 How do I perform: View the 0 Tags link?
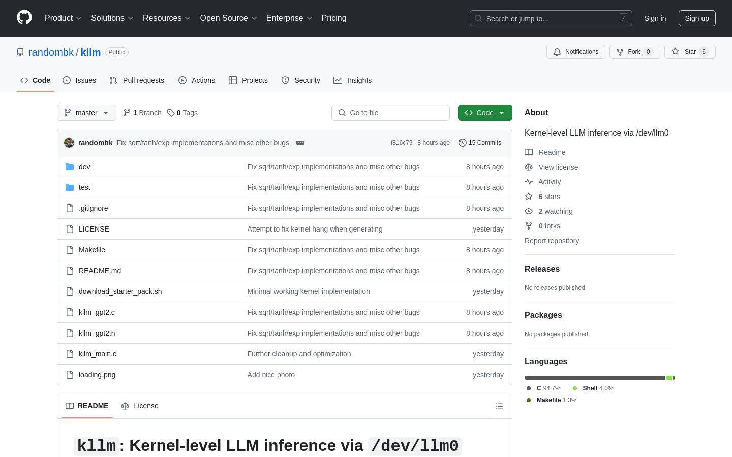[x=182, y=113]
